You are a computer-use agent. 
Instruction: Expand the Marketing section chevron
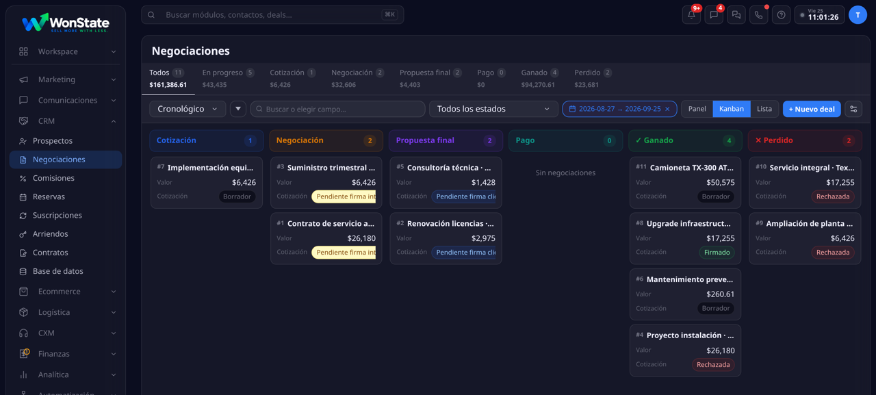point(114,79)
